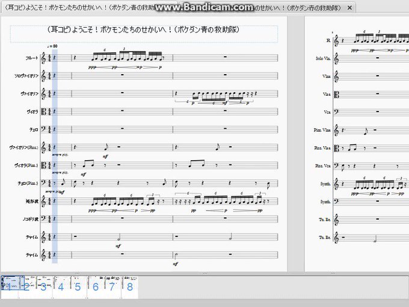409x307 pixels.
Task: Select the Pizz. Vcs label on second page
Action: click(x=323, y=166)
